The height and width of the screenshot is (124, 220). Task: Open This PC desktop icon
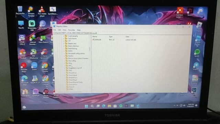click(x=21, y=25)
